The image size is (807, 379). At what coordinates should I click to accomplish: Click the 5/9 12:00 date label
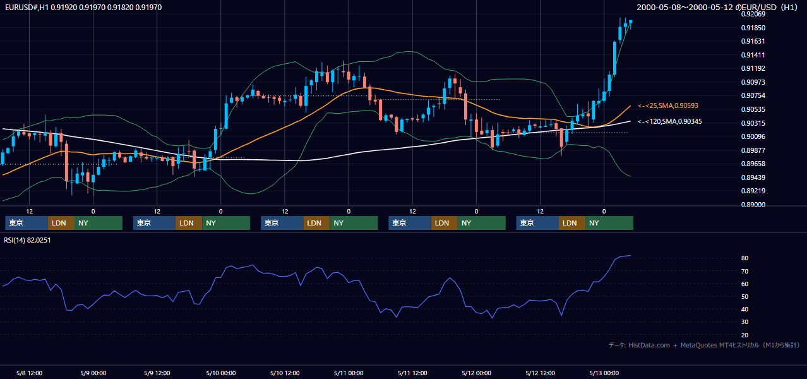(157, 373)
